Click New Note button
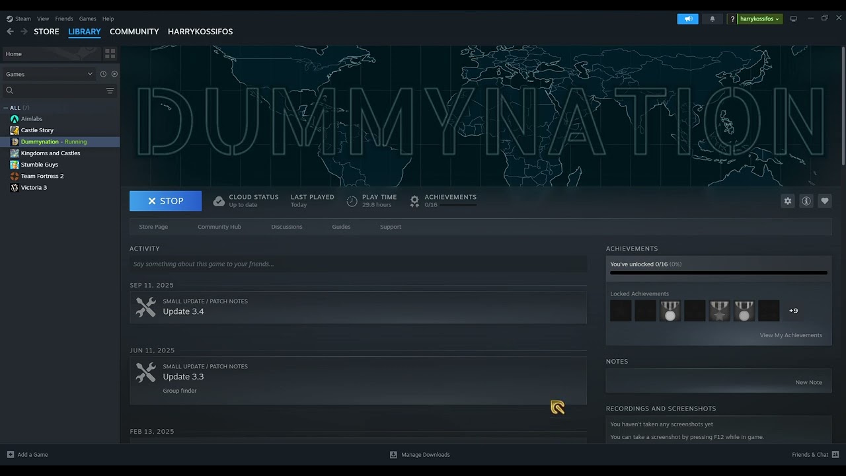The height and width of the screenshot is (476, 846). (x=808, y=382)
